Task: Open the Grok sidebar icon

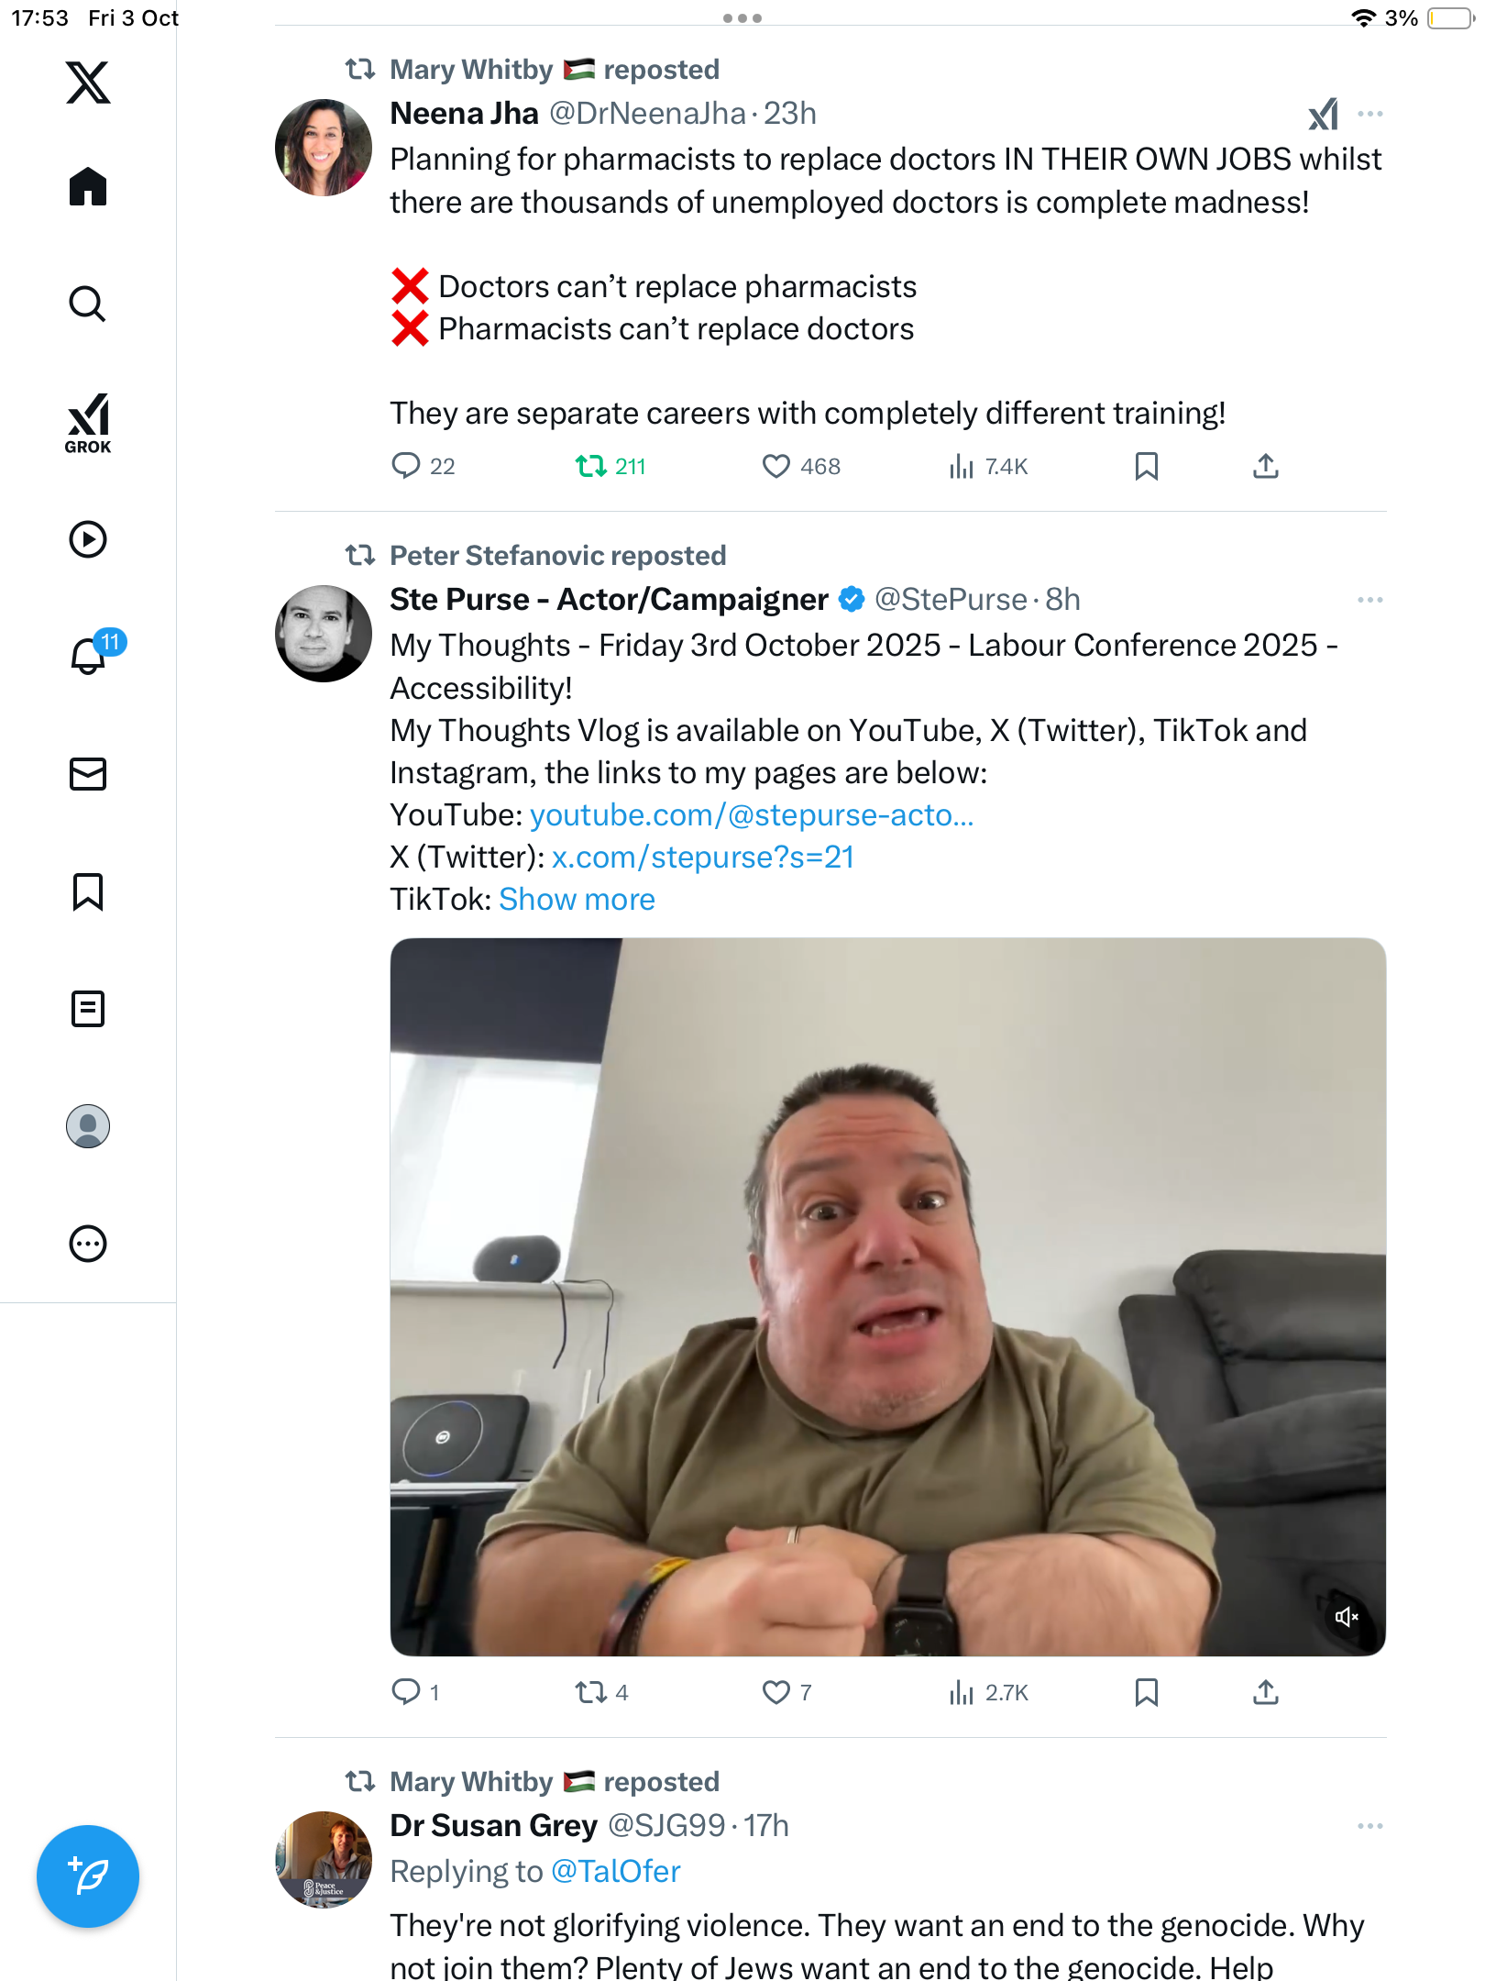Action: click(88, 422)
